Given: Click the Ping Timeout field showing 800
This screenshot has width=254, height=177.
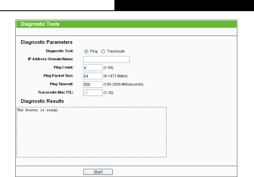Looking at the screenshot, I should 93,84.
